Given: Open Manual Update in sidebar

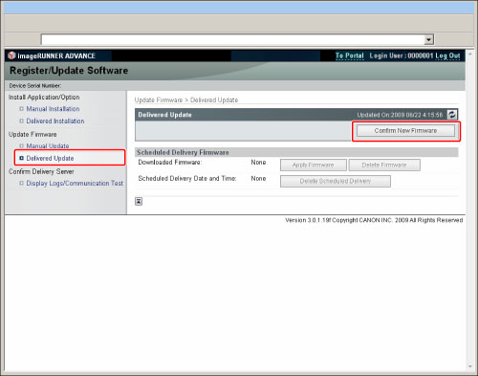Looking at the screenshot, I should pos(48,145).
